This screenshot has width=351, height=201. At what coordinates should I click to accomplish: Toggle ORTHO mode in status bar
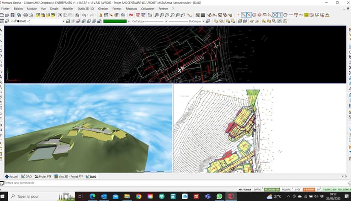tap(257, 189)
